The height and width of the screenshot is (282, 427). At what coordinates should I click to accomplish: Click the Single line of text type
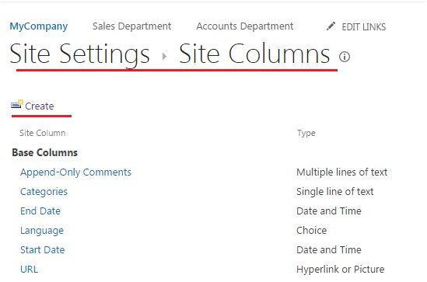pyautogui.click(x=335, y=192)
